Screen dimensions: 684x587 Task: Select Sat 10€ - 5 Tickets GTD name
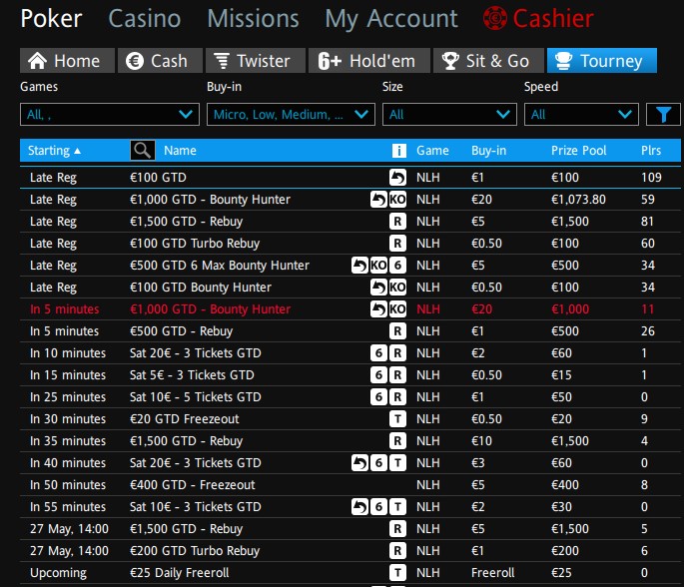tap(195, 397)
